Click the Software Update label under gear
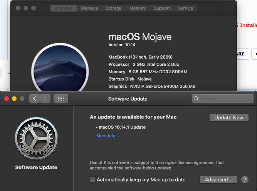The height and width of the screenshot is (191, 257). click(x=36, y=167)
